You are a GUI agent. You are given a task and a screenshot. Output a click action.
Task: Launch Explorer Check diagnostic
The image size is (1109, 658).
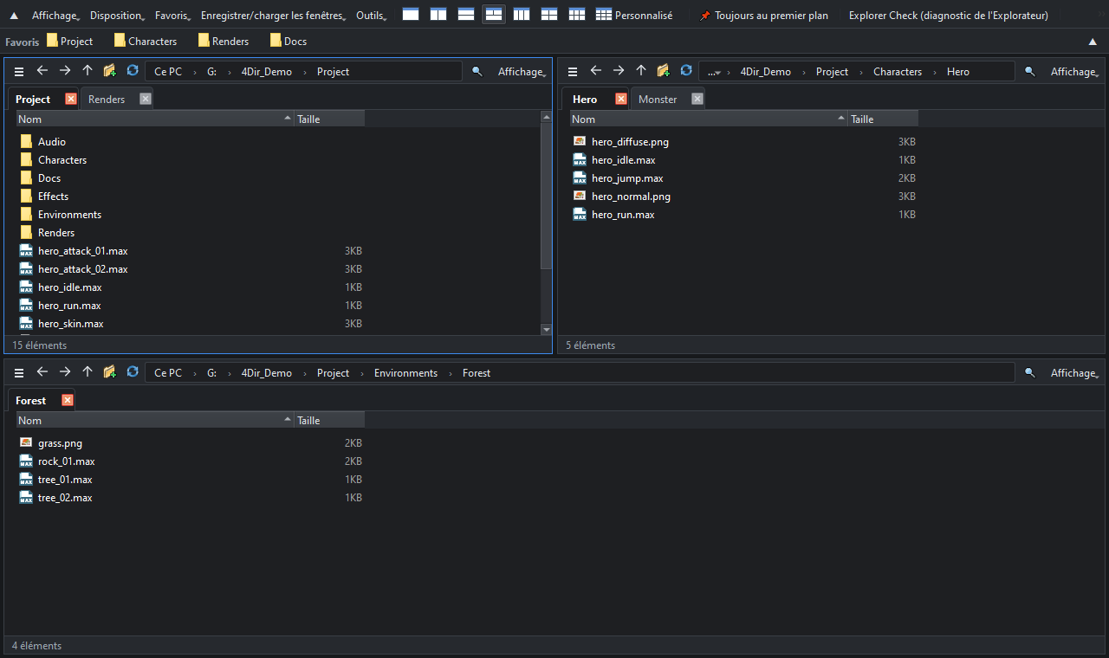949,16
